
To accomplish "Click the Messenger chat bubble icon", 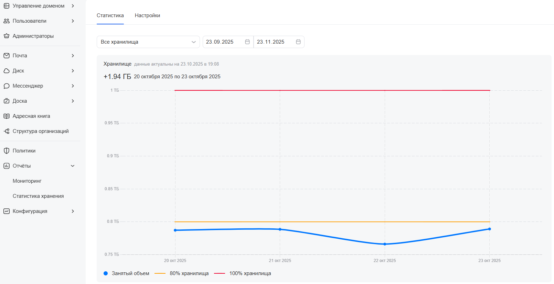I will [7, 86].
